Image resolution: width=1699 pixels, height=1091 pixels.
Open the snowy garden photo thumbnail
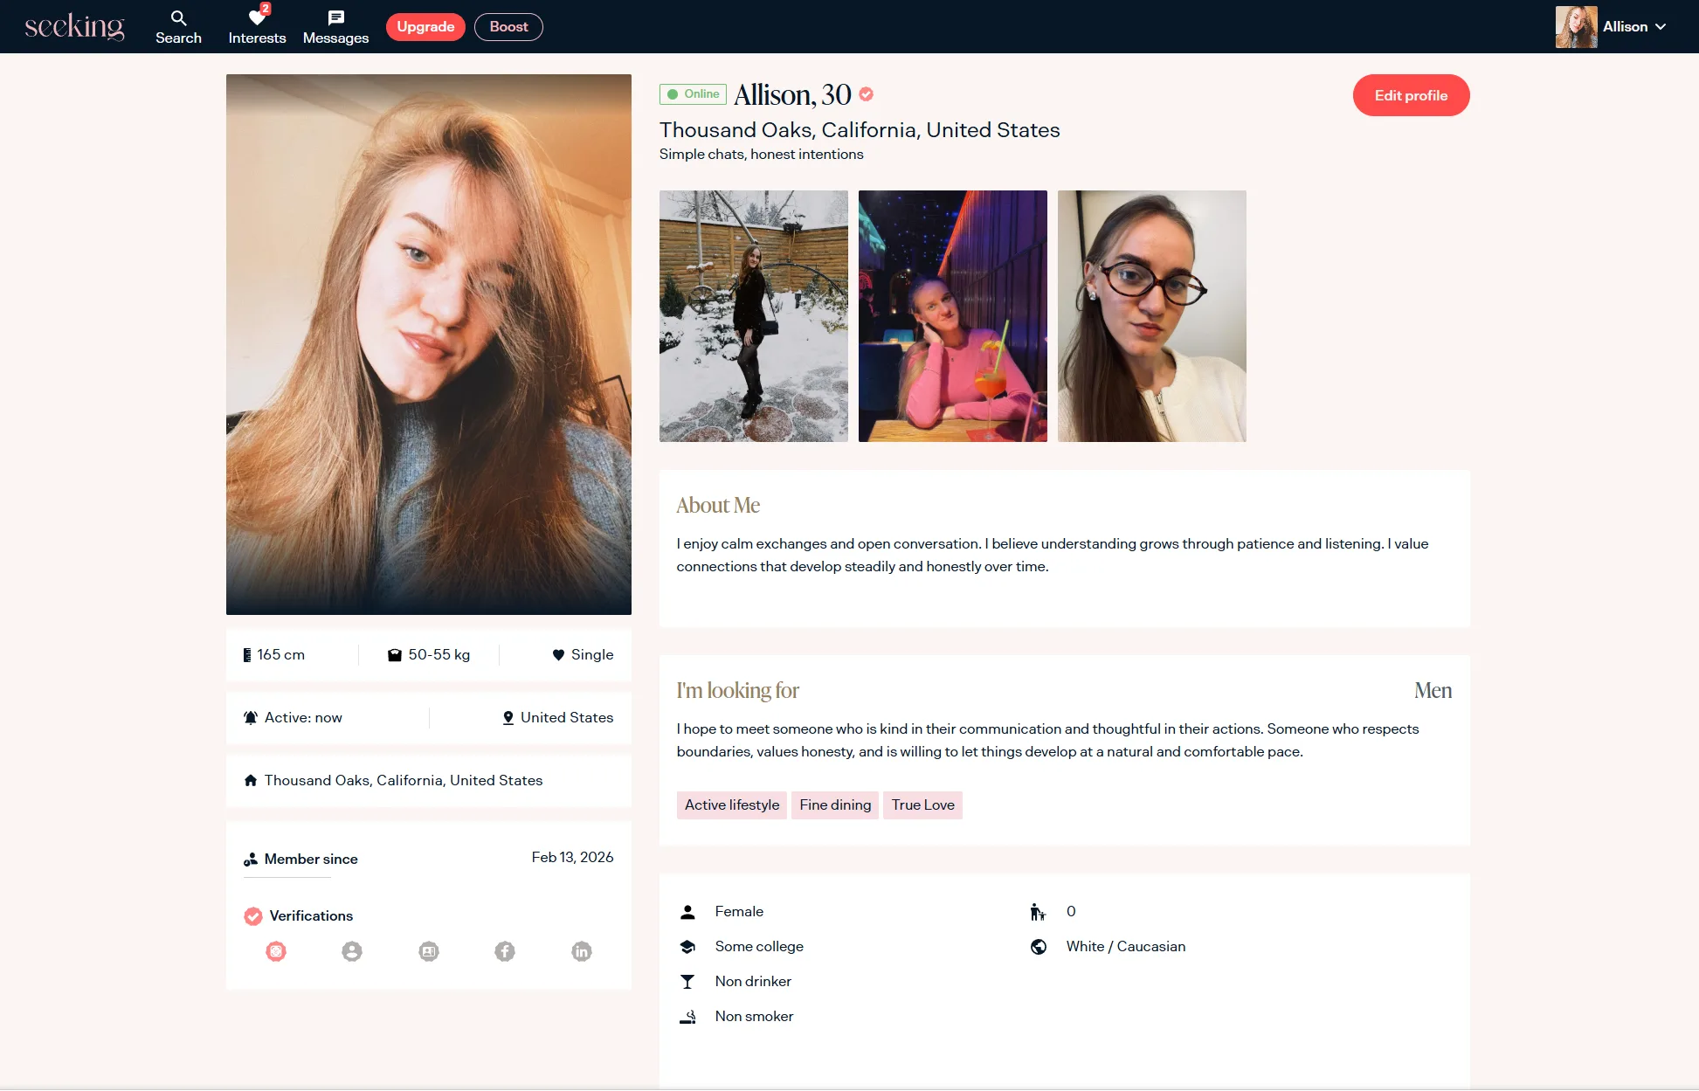[753, 316]
